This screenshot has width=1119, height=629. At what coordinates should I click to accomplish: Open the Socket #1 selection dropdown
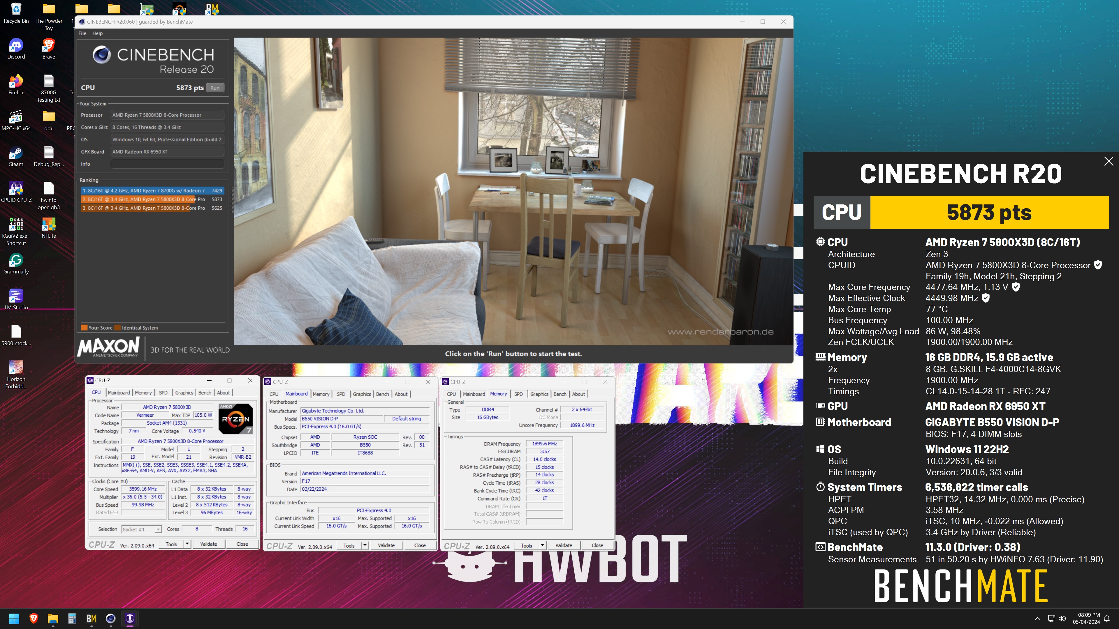[x=142, y=529]
